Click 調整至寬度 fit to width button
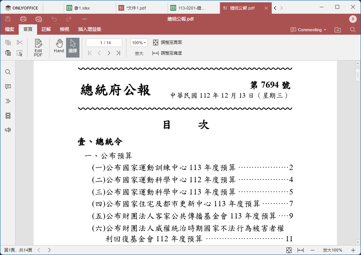The image size is (361, 255). point(167,53)
